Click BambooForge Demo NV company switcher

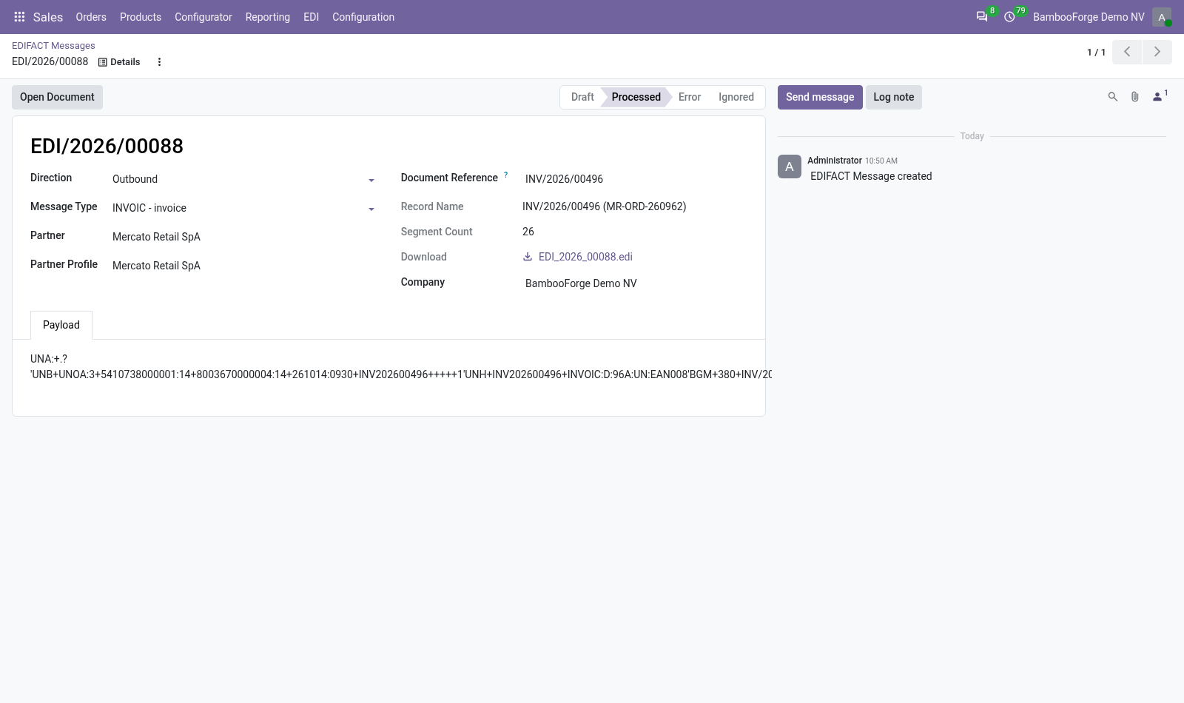[x=1089, y=17]
